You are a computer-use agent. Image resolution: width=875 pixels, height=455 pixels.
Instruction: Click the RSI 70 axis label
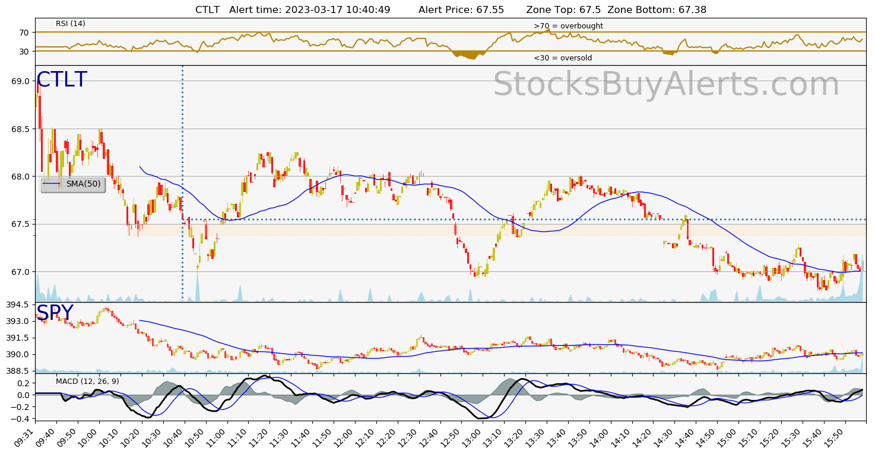click(25, 32)
